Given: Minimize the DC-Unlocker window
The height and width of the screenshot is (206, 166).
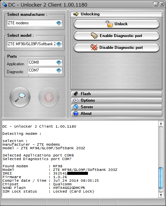Looking at the screenshot, I should [x=156, y=5].
